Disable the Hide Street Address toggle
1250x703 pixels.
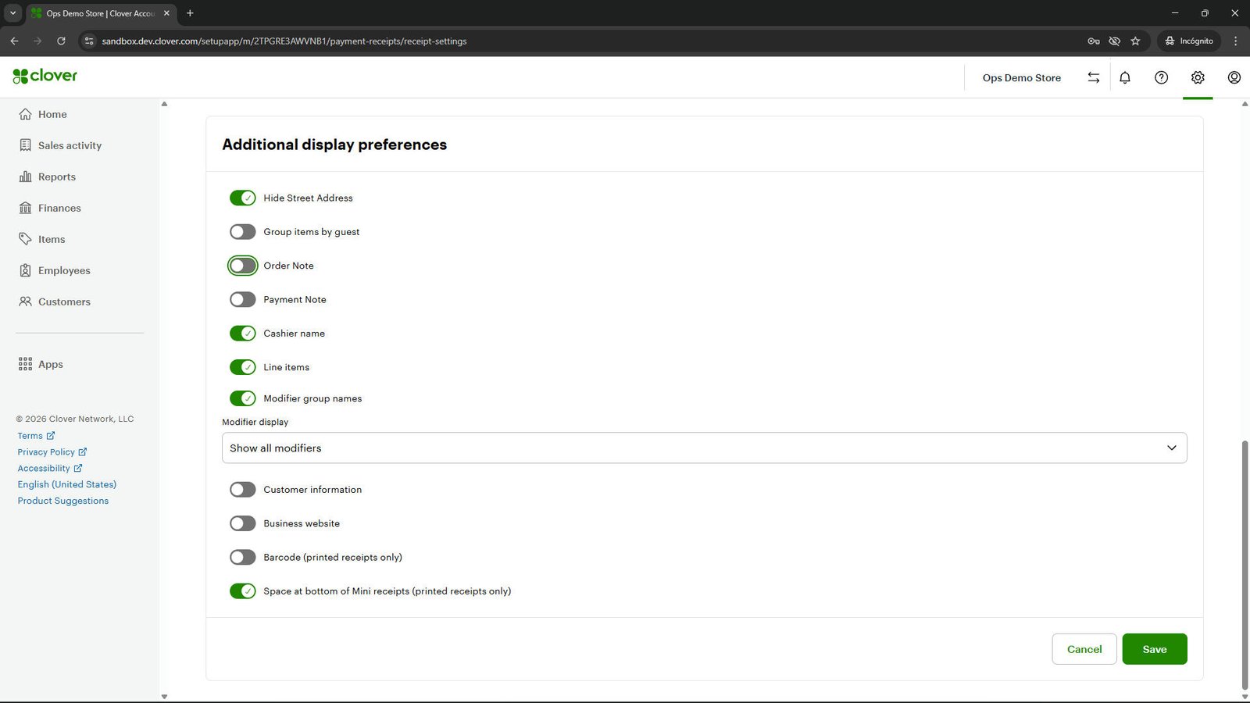tap(242, 198)
